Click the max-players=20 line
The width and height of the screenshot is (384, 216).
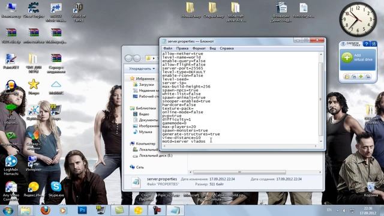[179, 127]
